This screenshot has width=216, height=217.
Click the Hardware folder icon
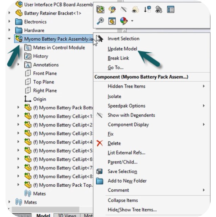click(19, 30)
